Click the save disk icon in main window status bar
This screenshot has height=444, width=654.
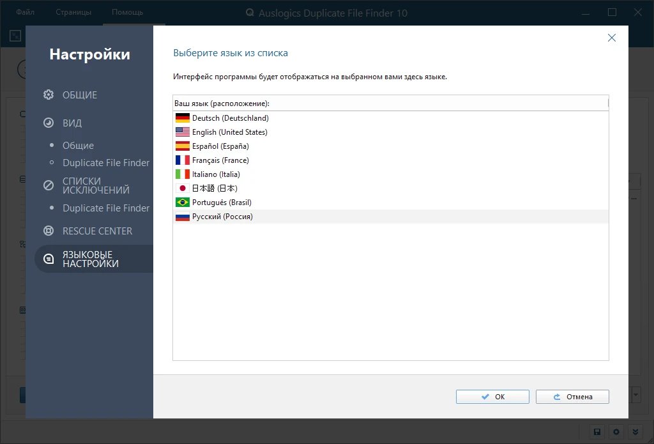597,432
